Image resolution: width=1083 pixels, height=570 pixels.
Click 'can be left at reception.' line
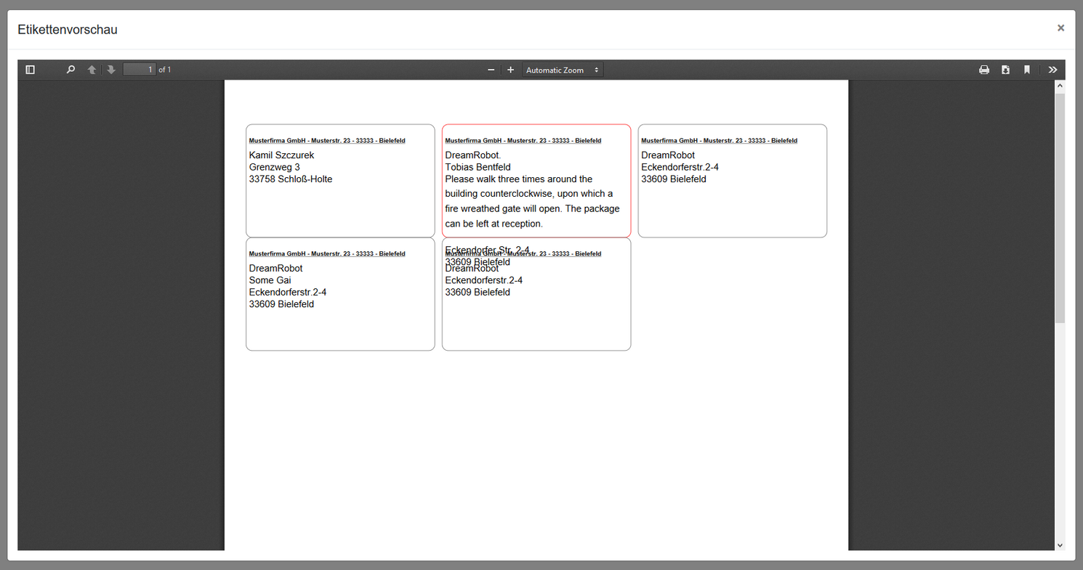tap(494, 224)
